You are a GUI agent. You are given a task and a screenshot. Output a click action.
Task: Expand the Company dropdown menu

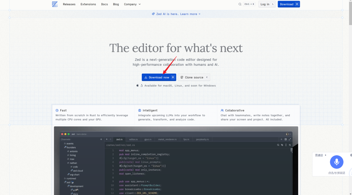(132, 4)
